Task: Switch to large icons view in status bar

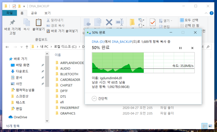Action: point(210,126)
